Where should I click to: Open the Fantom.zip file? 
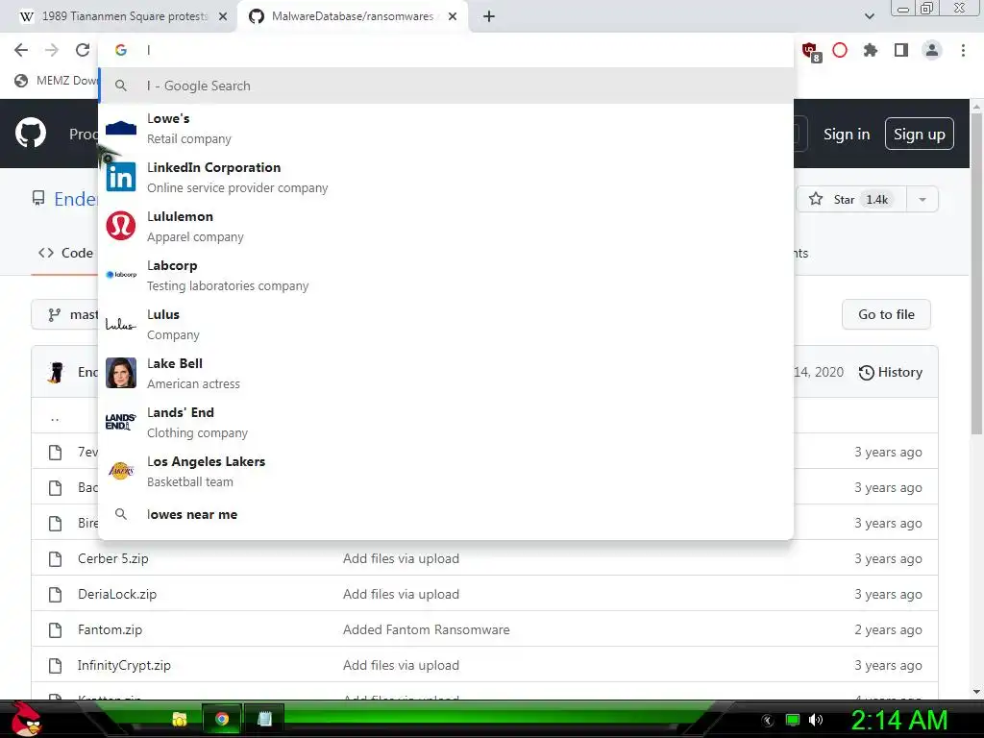[x=110, y=629]
